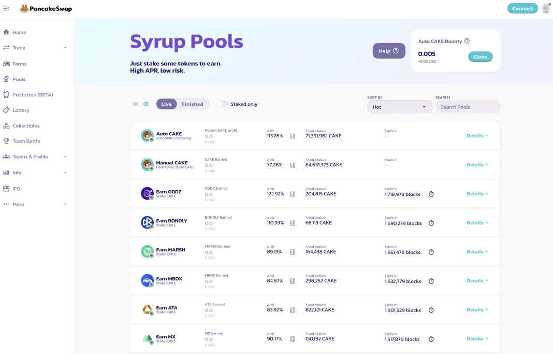Screen dimensions: 553x354
Task: Open ROI calculator for Manual CAKE
Action: tap(293, 165)
